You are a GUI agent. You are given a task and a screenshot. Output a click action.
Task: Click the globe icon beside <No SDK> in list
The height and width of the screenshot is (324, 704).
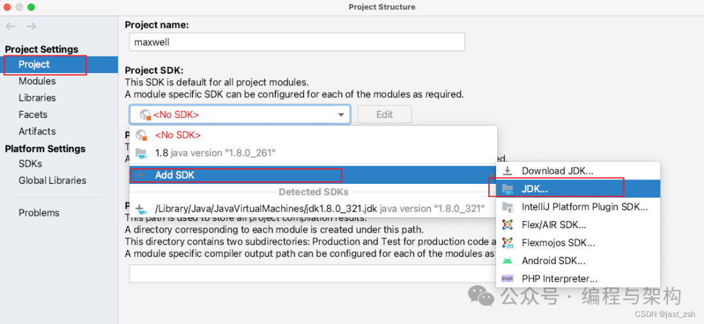(x=141, y=135)
